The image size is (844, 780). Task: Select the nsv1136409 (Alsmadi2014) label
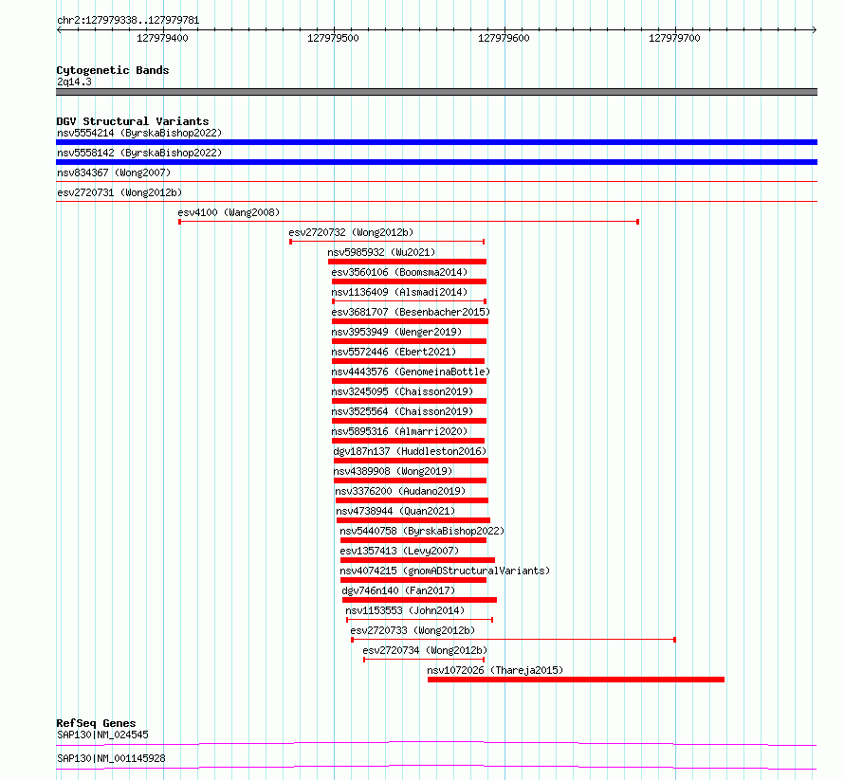pyautogui.click(x=399, y=292)
